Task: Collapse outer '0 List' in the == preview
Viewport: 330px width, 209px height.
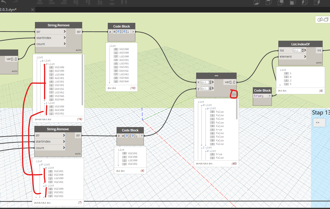Action: point(202,105)
